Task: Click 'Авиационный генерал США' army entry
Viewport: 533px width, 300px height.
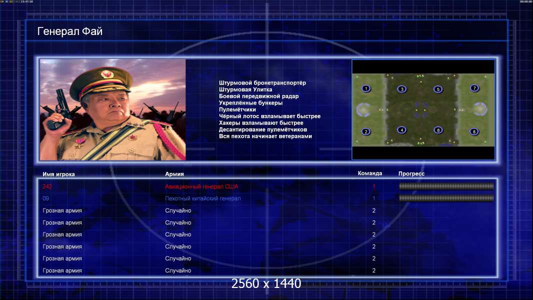Action: 201,186
